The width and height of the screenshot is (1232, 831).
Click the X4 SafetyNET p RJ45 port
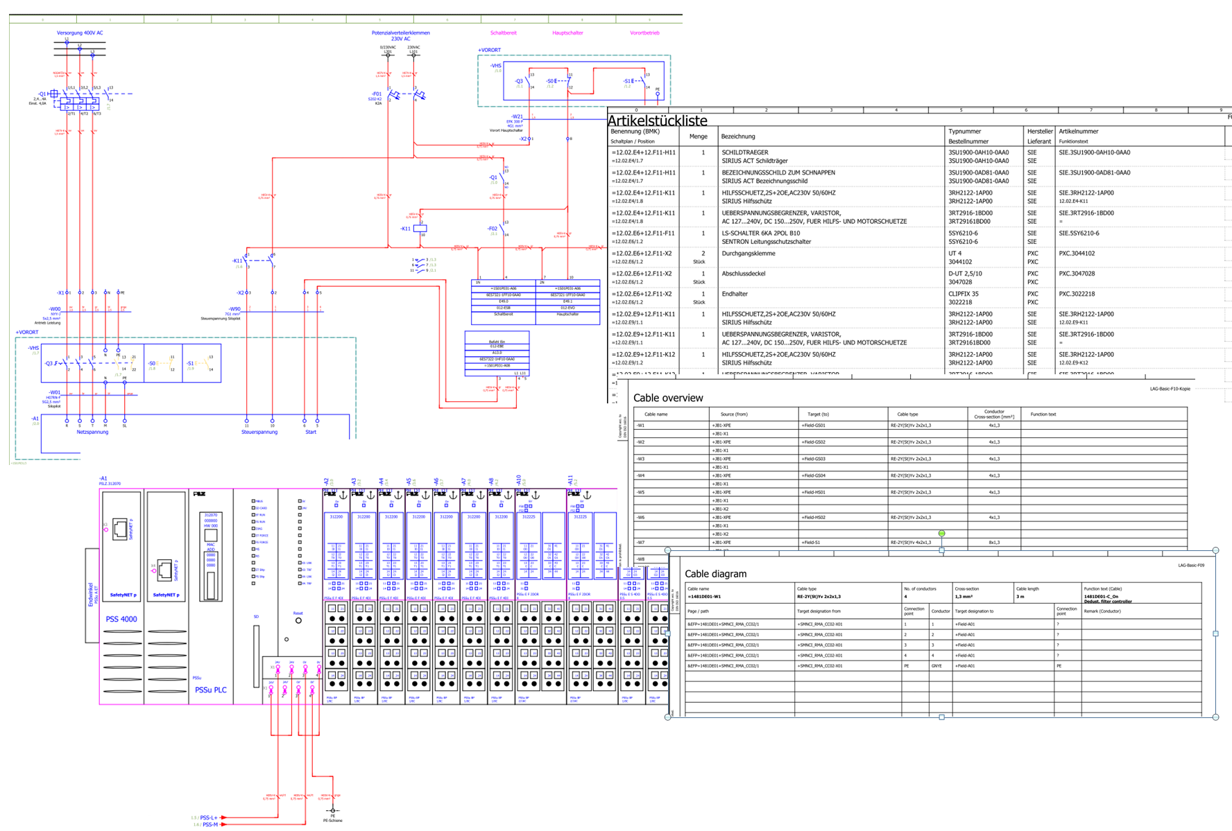pos(164,570)
